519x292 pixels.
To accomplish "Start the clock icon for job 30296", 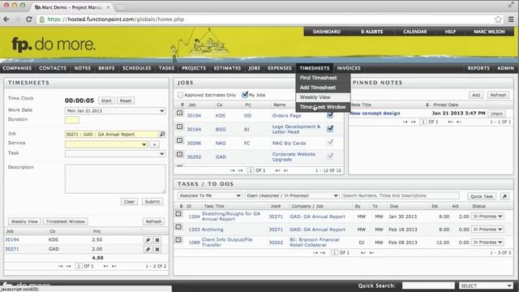I will (180, 140).
